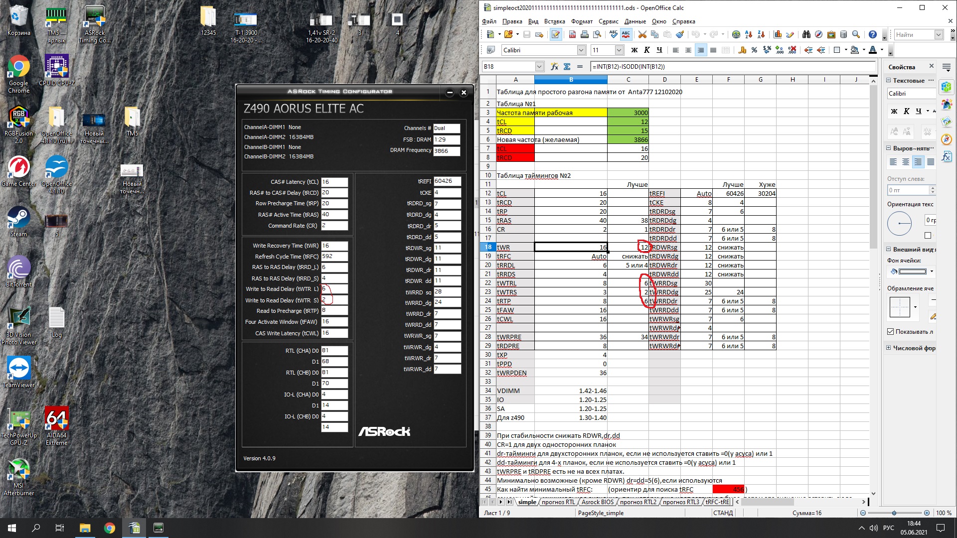Click the Export as PDF icon

(572, 35)
